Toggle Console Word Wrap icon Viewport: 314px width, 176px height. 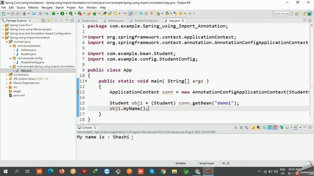(264, 128)
